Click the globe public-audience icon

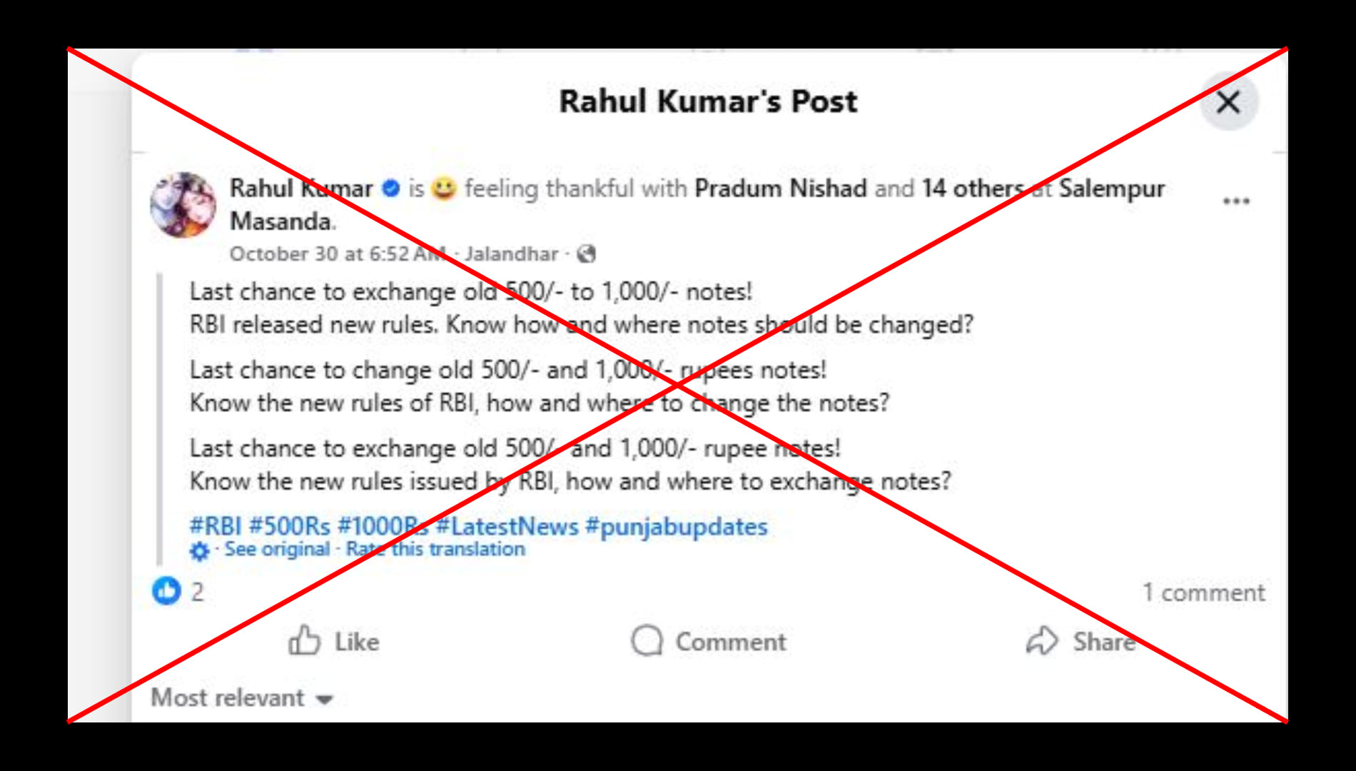pos(586,254)
